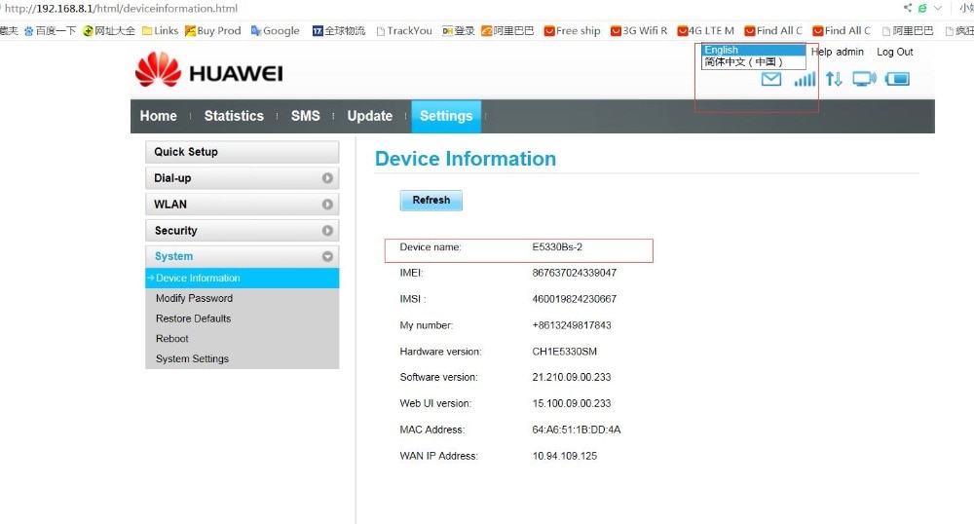
Task: Click the data transfer arrows icon
Action: click(834, 79)
